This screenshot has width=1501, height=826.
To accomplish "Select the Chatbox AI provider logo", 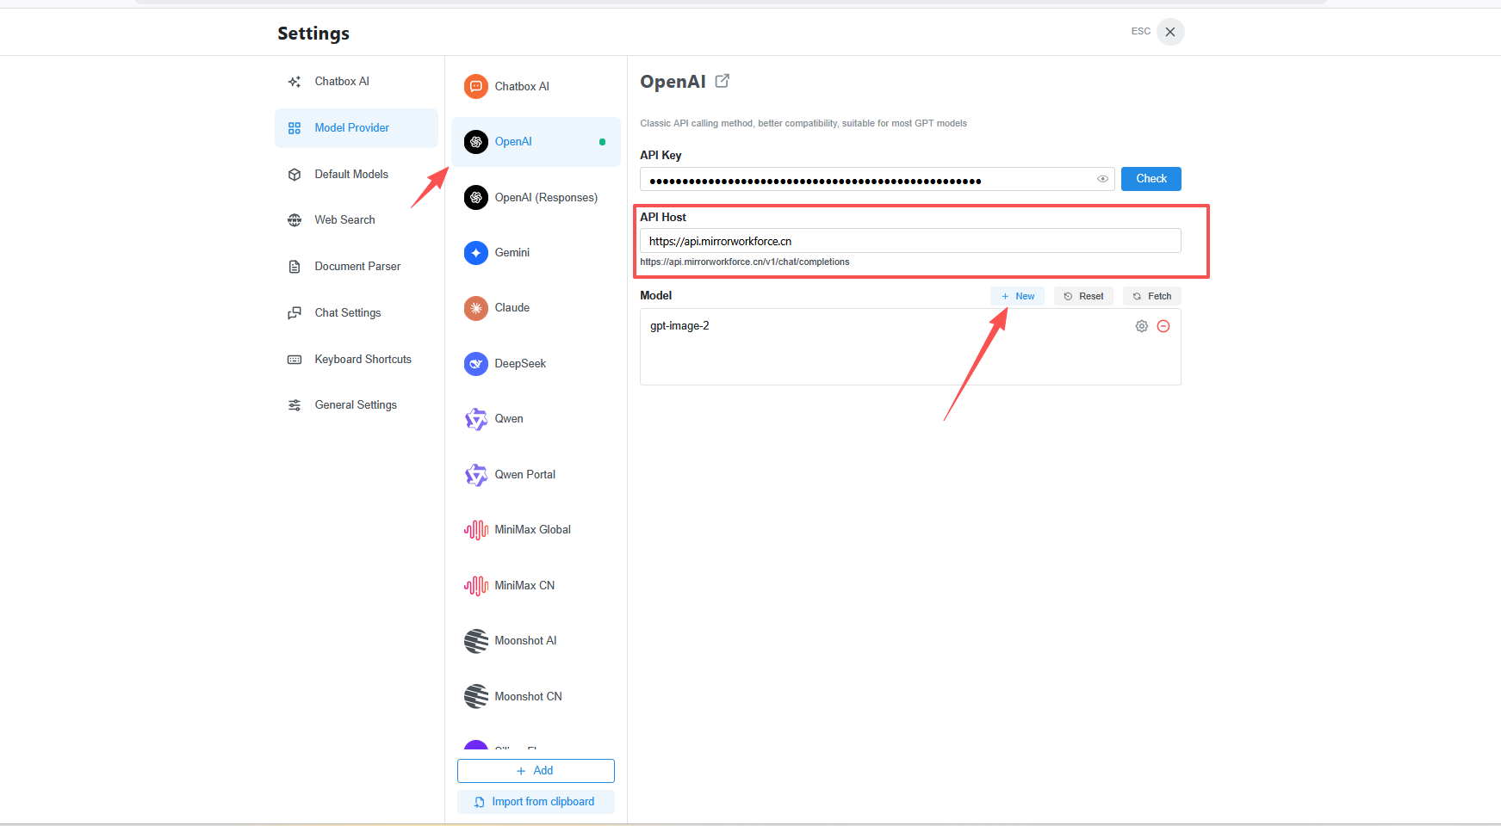I will point(476,87).
